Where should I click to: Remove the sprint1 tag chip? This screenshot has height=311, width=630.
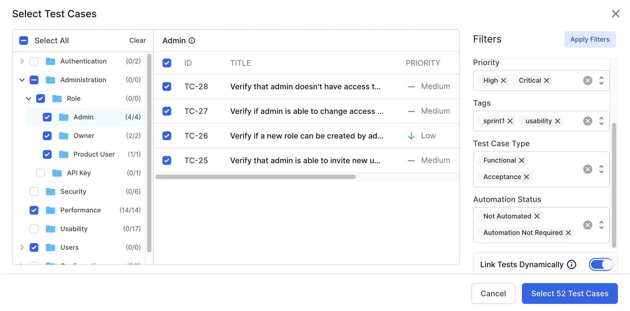[510, 121]
